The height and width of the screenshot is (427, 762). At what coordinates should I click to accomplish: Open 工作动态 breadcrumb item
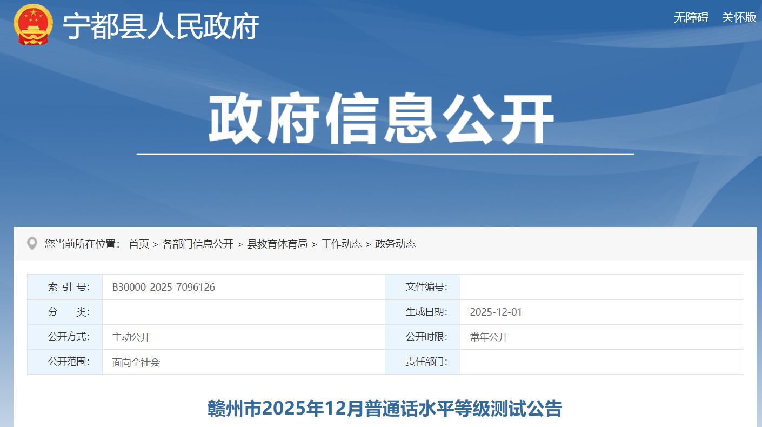click(342, 244)
